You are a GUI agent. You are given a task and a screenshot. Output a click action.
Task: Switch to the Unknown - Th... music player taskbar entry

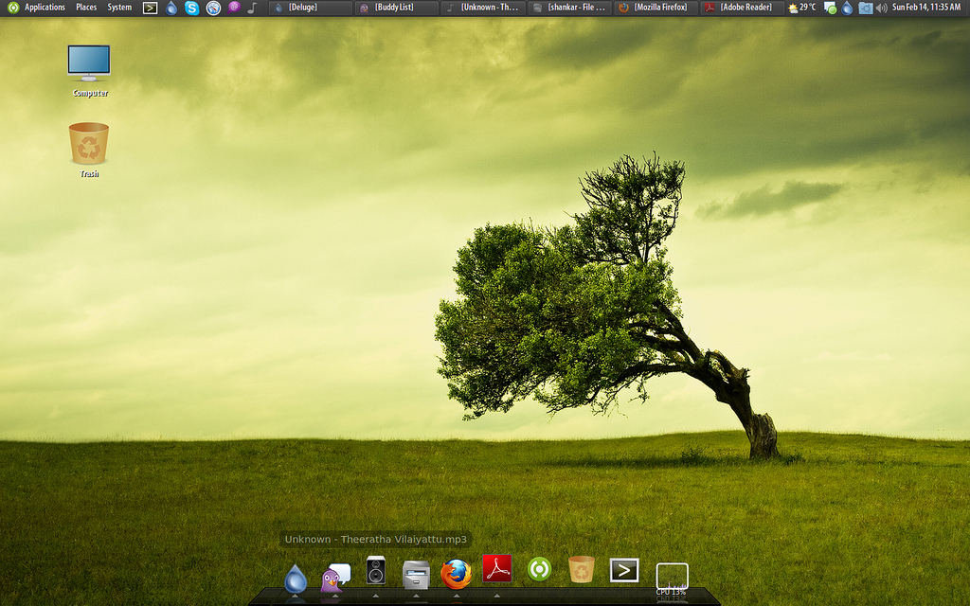[x=483, y=8]
